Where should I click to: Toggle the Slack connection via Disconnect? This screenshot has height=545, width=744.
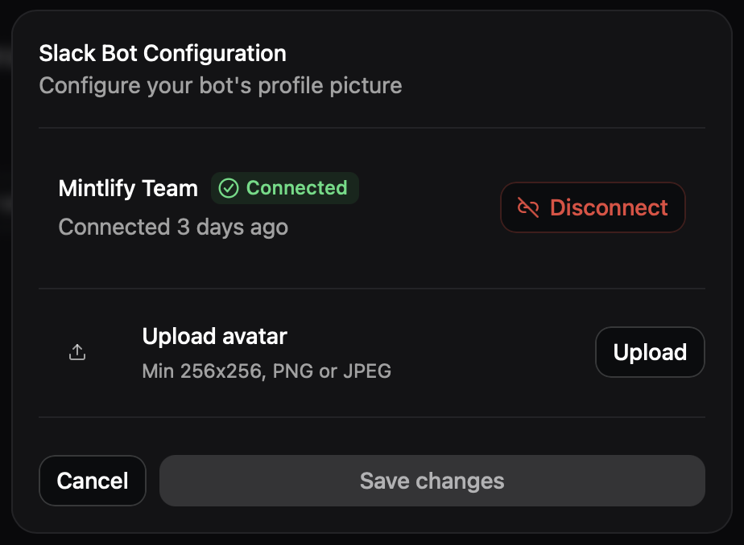[x=593, y=207]
